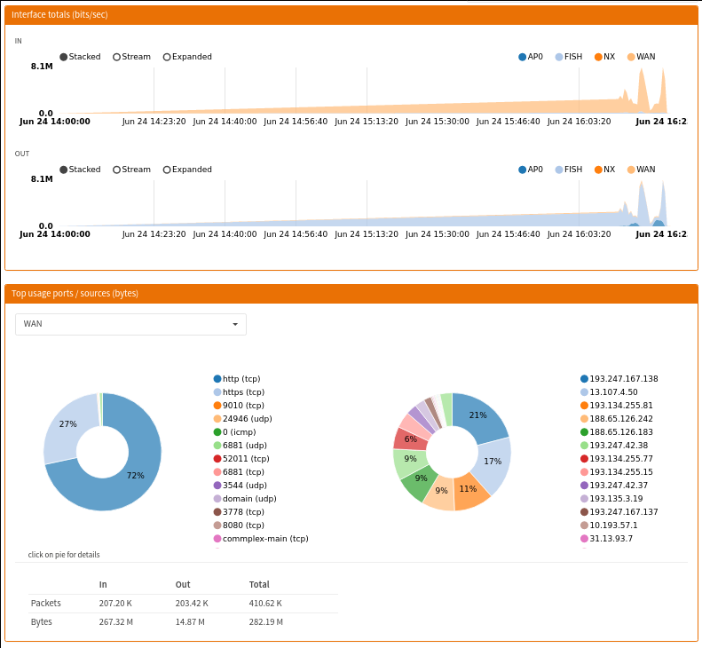Click https (tcp) legend entry
The height and width of the screenshot is (648, 702).
239,392
